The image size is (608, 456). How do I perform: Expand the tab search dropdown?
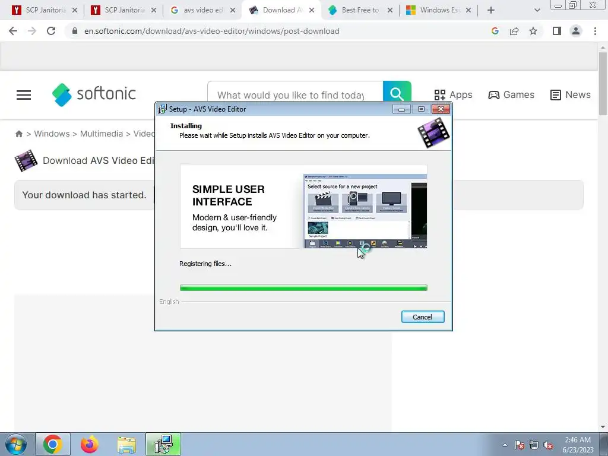pos(537,10)
